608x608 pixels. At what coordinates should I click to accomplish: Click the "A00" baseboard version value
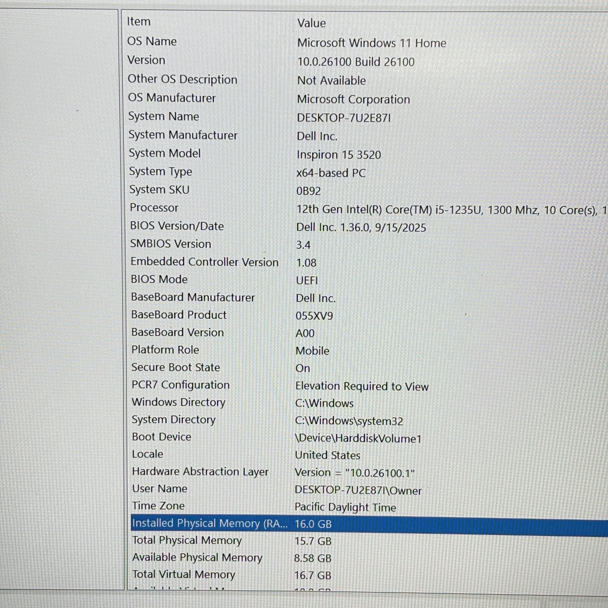[305, 333]
